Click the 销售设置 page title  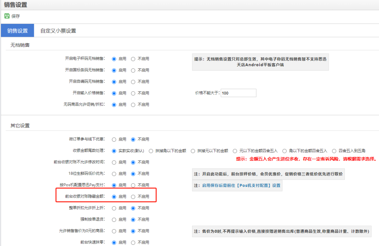[x=15, y=5]
